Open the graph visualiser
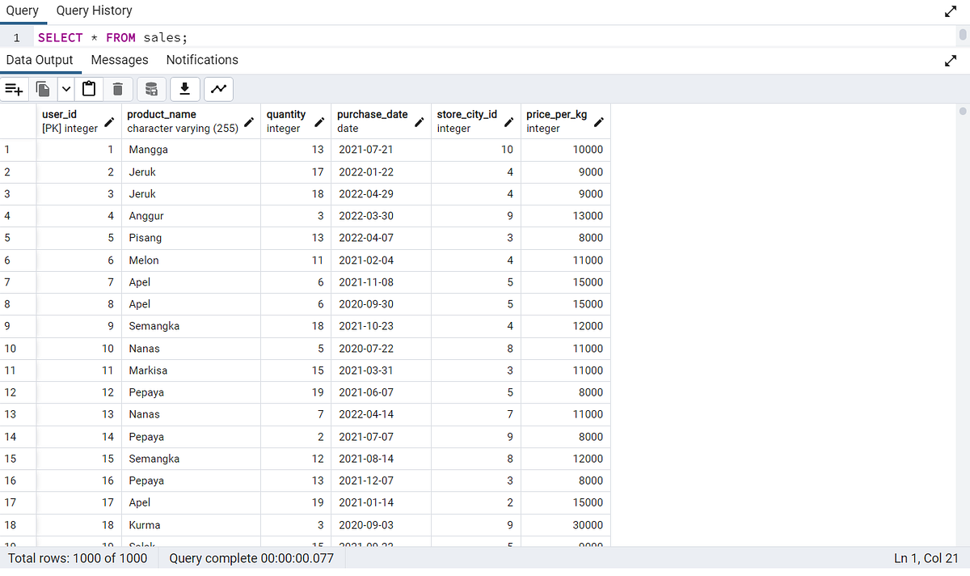This screenshot has height=576, width=970. [218, 89]
